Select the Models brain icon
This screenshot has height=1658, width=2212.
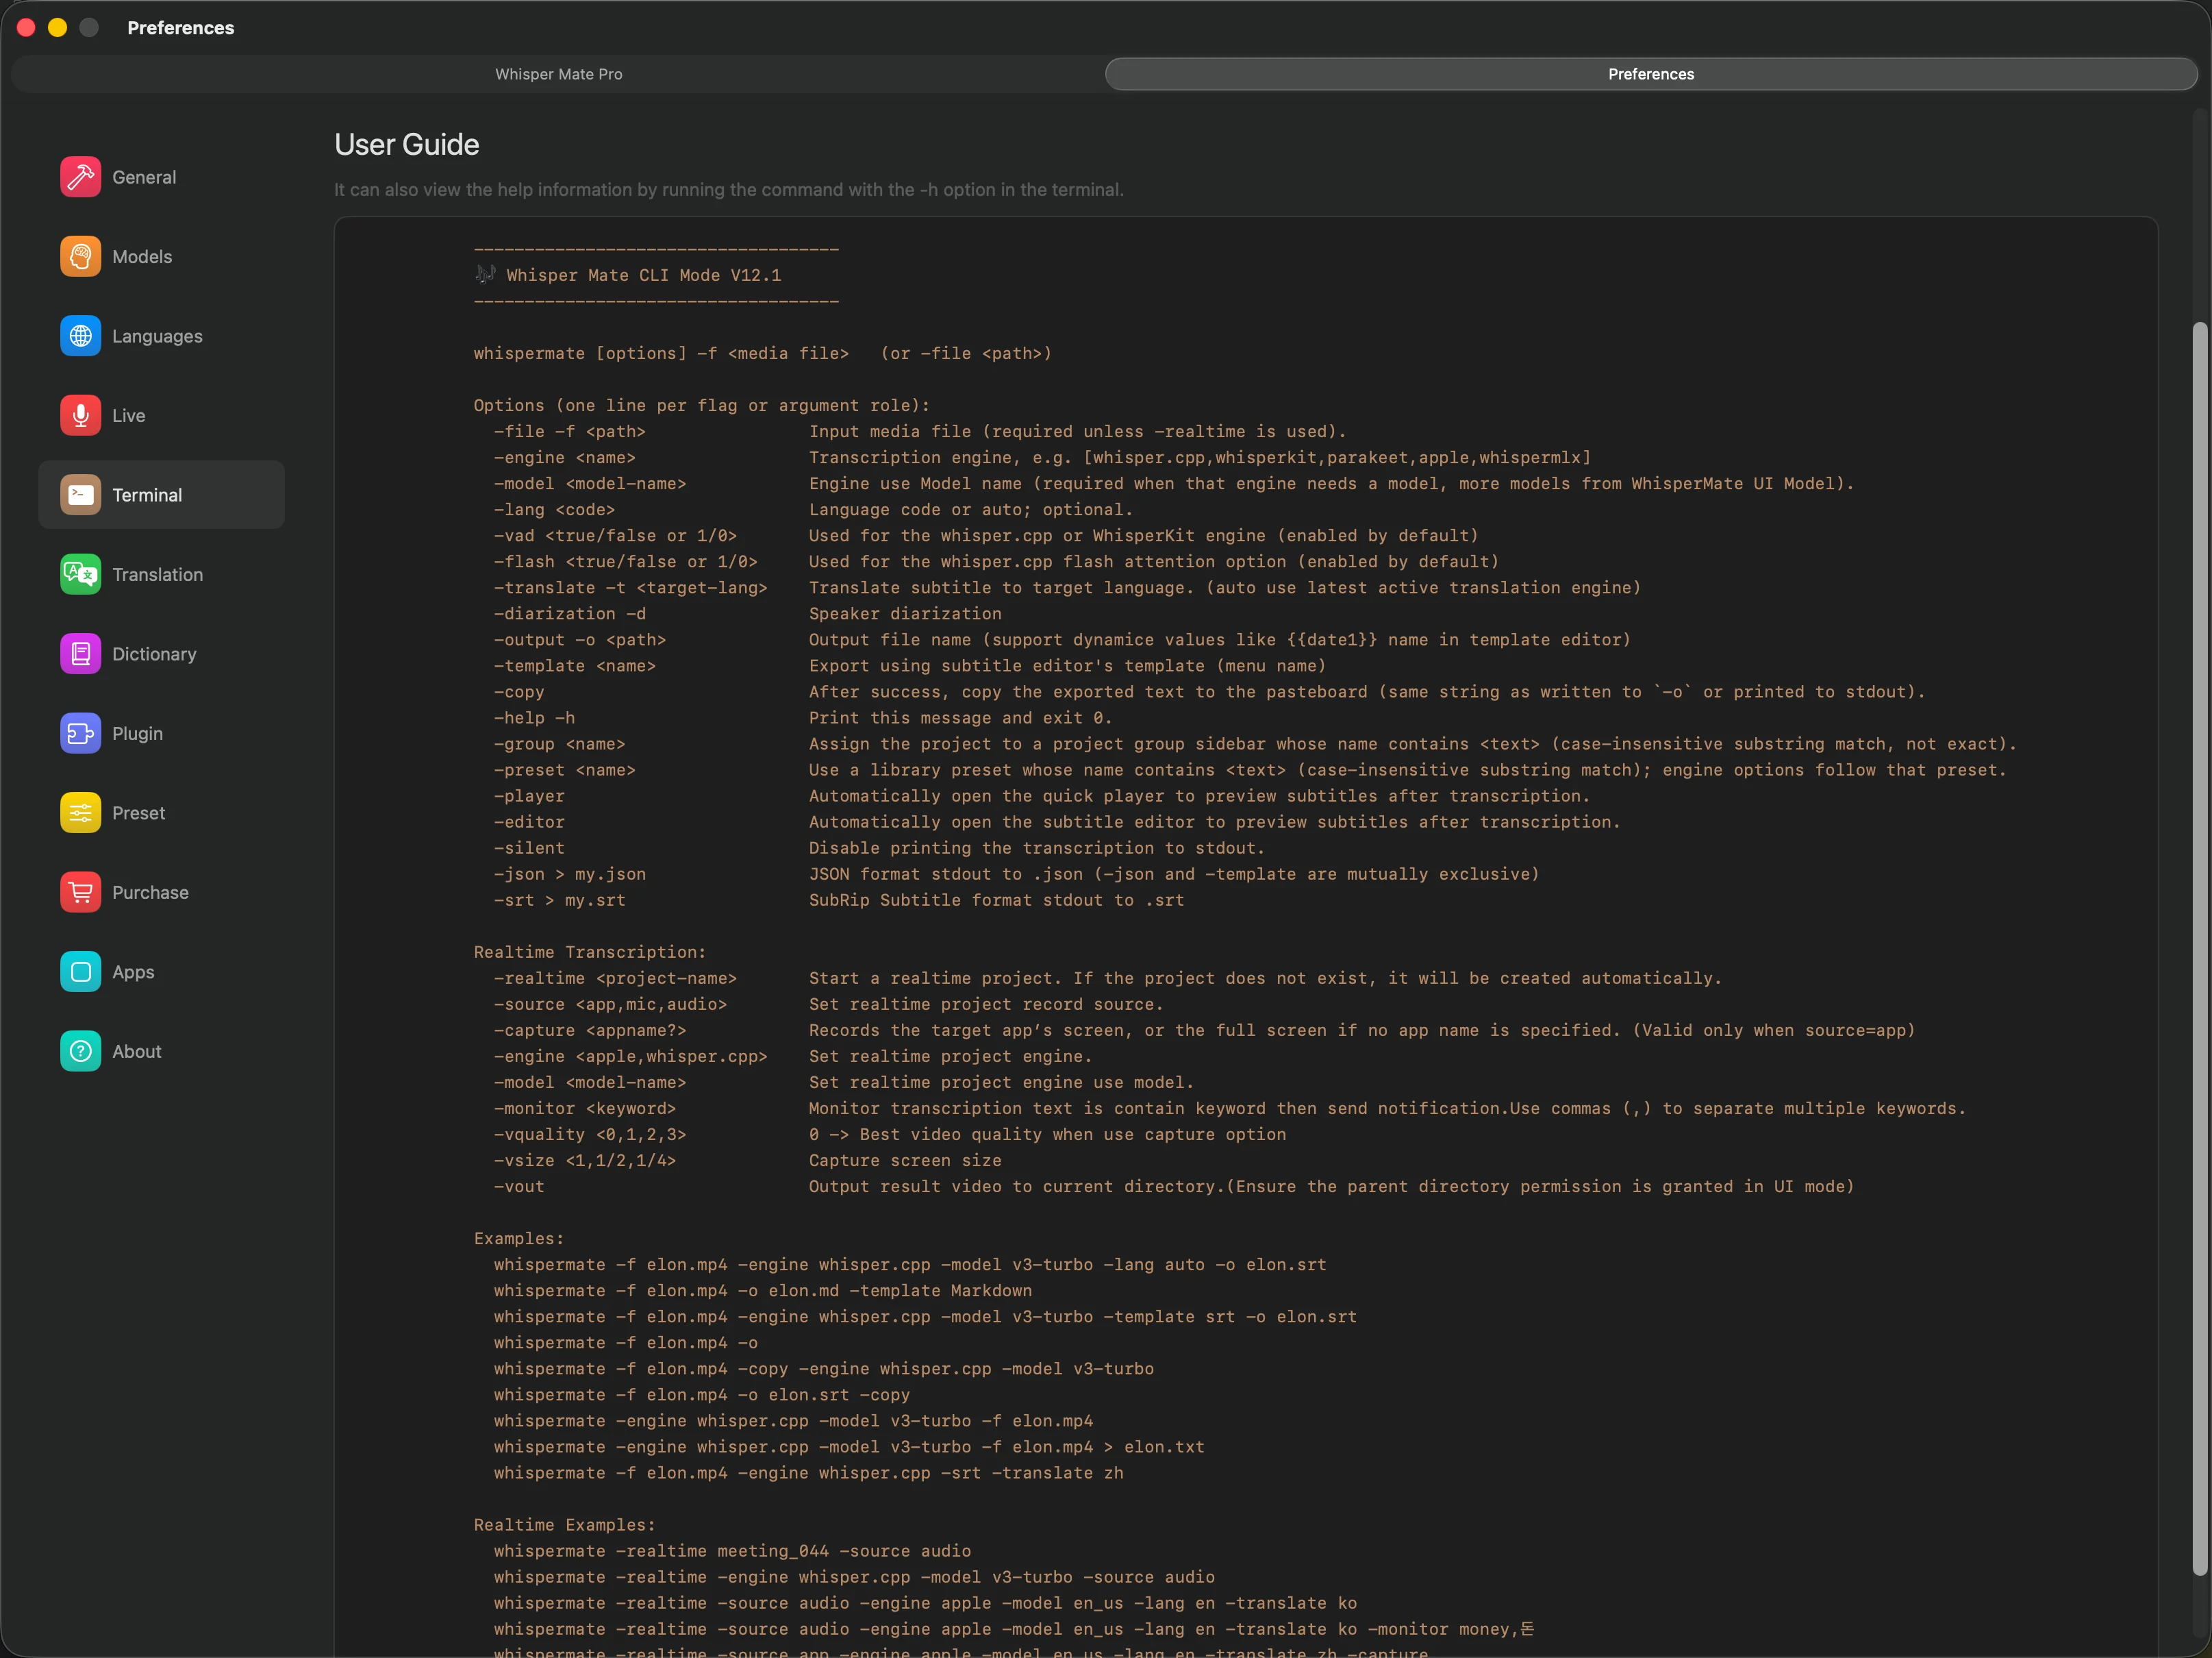click(80, 256)
